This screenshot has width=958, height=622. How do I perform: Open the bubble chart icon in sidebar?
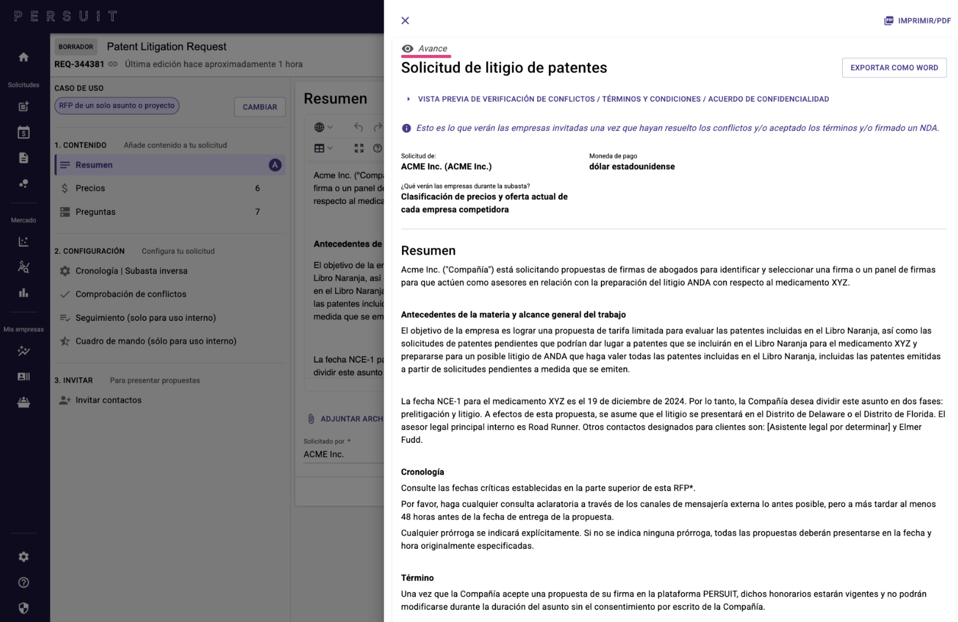24,184
